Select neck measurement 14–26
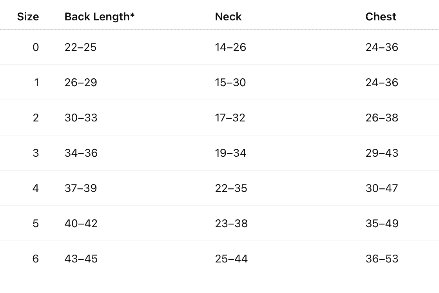 point(230,47)
